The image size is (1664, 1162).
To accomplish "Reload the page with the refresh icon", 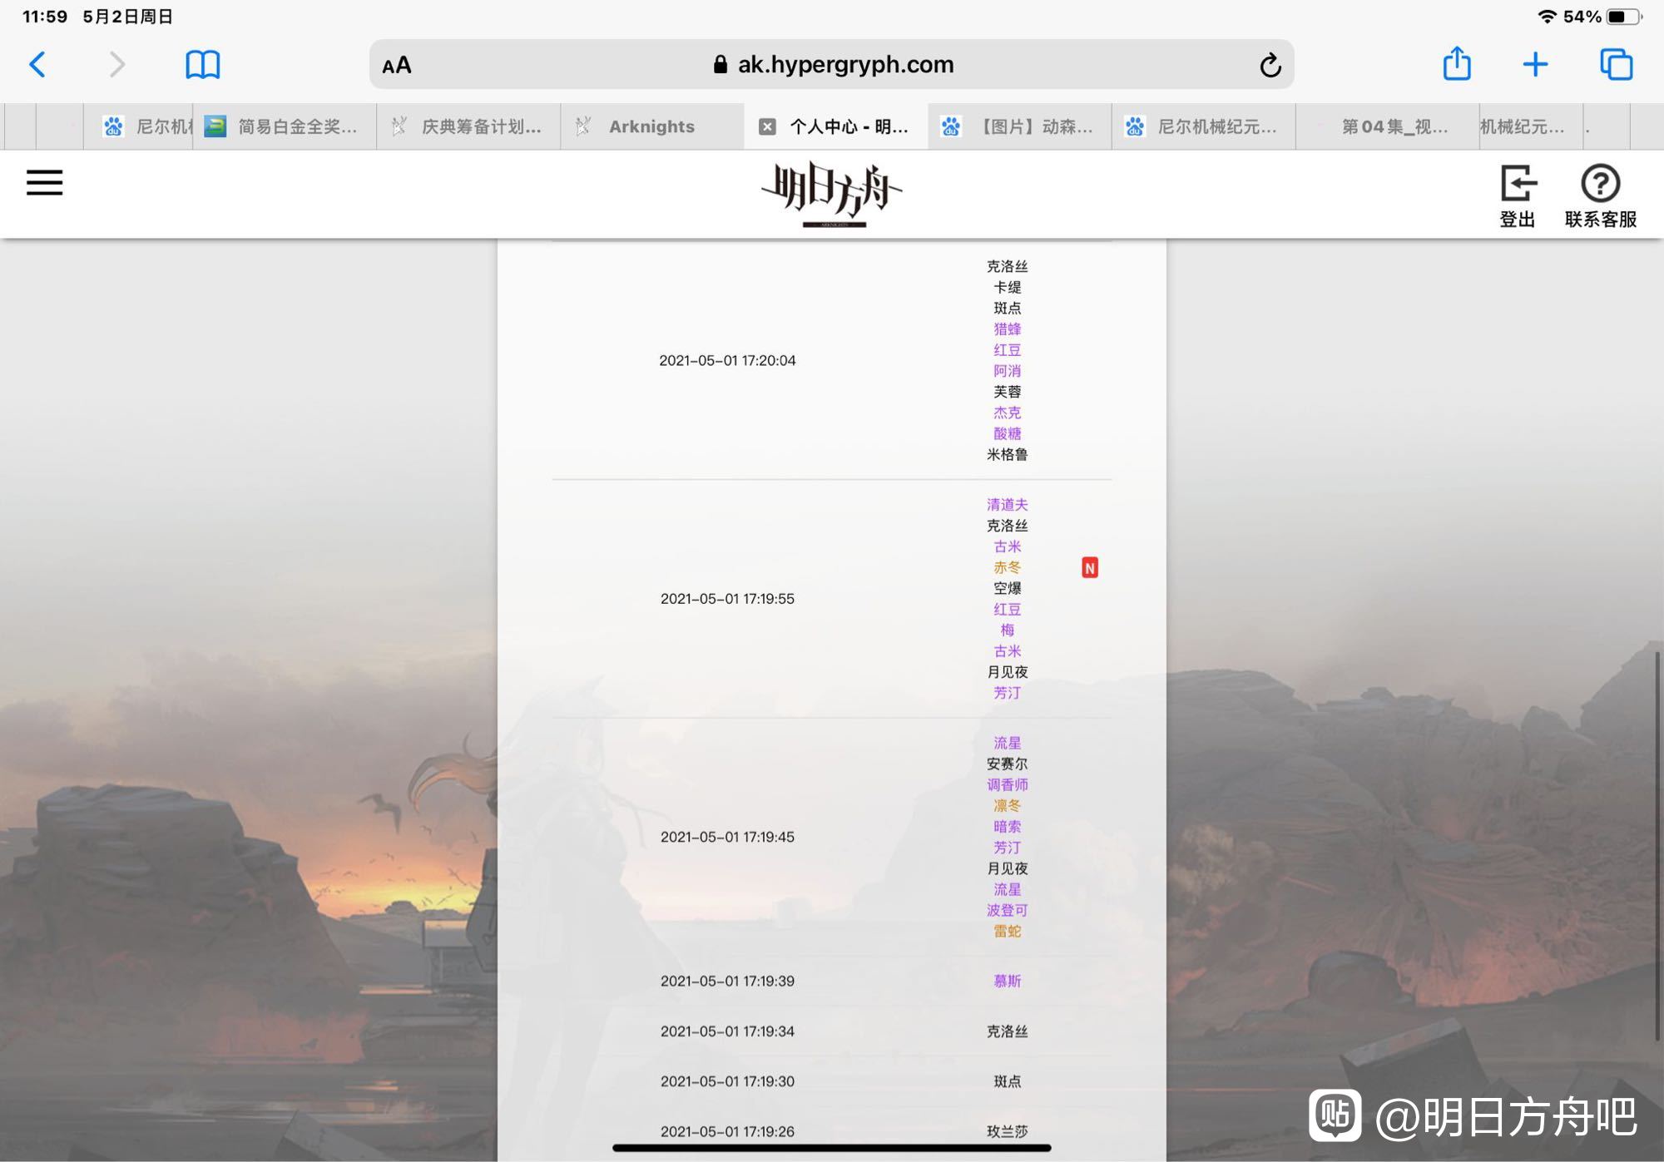I will tap(1270, 65).
